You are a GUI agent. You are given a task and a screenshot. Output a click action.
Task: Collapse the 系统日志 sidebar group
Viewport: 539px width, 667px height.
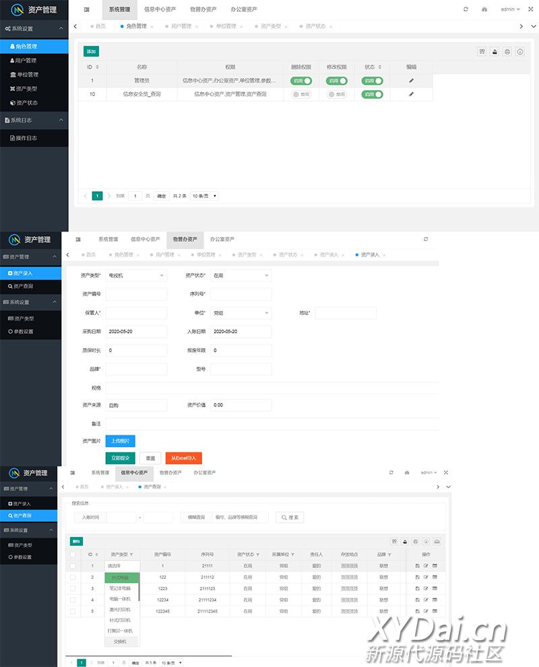(34, 120)
